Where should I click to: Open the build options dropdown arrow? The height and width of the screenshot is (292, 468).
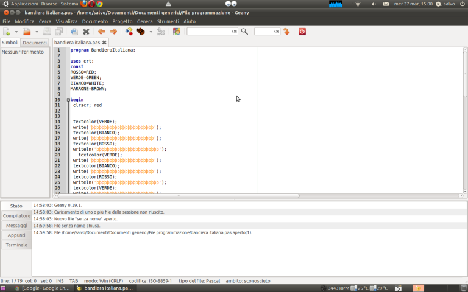pyautogui.click(x=151, y=32)
